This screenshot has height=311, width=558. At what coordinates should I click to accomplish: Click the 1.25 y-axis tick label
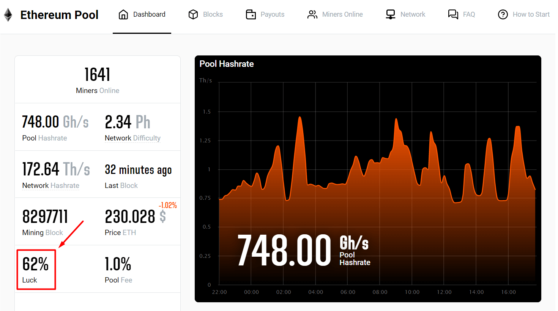(x=205, y=141)
